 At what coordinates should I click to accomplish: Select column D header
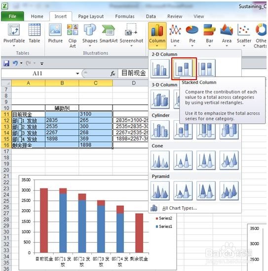pyautogui.click(x=131, y=83)
